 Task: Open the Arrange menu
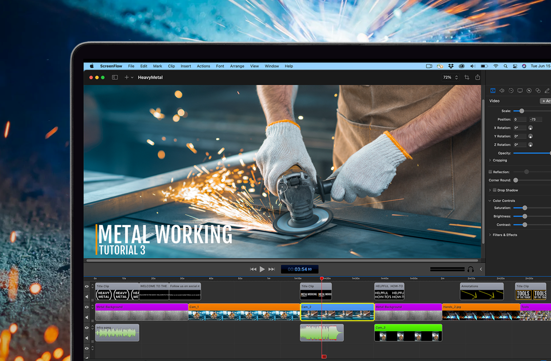tap(237, 66)
